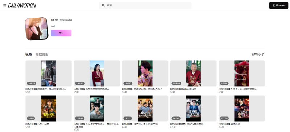Open video title ending in 蓄谋已久
The width and height of the screenshot is (290, 132).
point(46,89)
